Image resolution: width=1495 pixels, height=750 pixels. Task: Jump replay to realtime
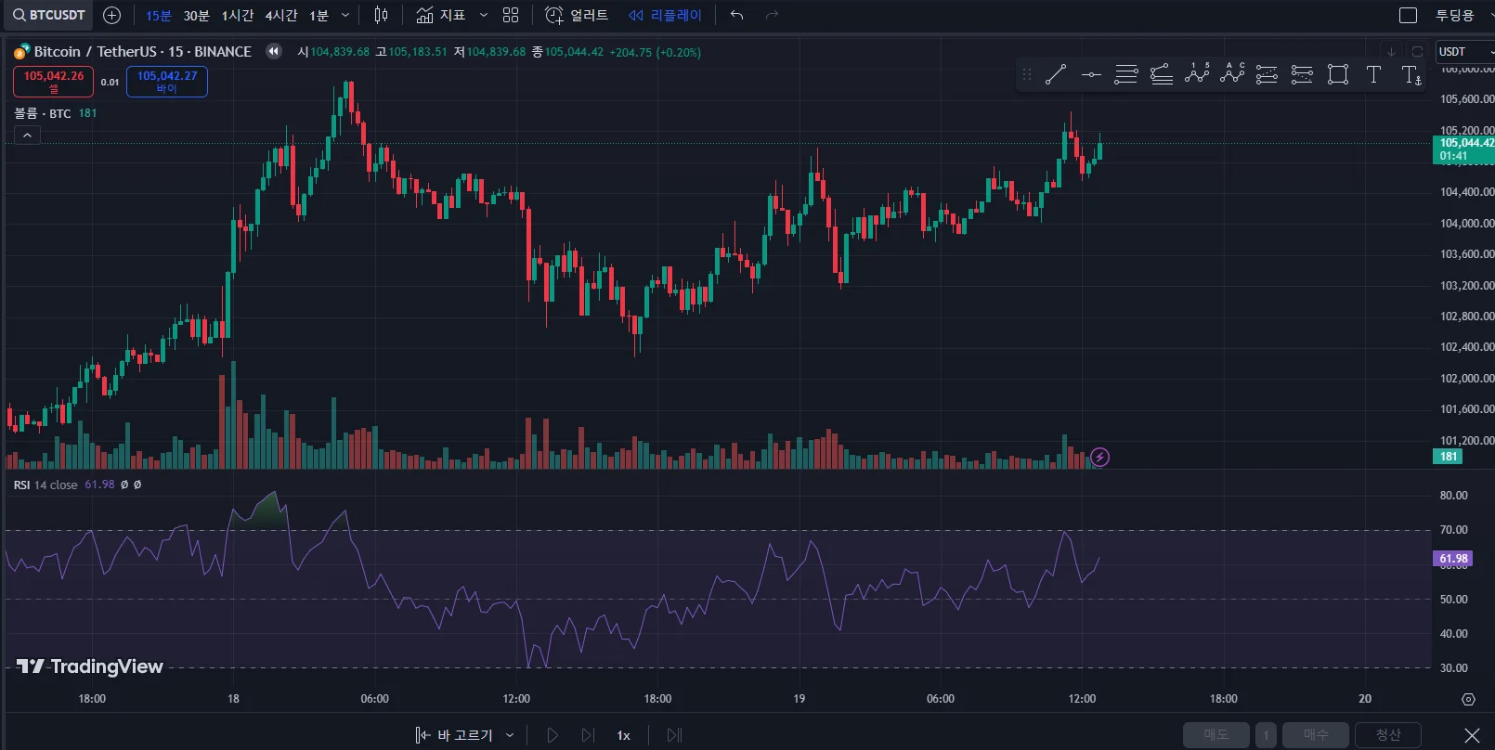pyautogui.click(x=674, y=735)
